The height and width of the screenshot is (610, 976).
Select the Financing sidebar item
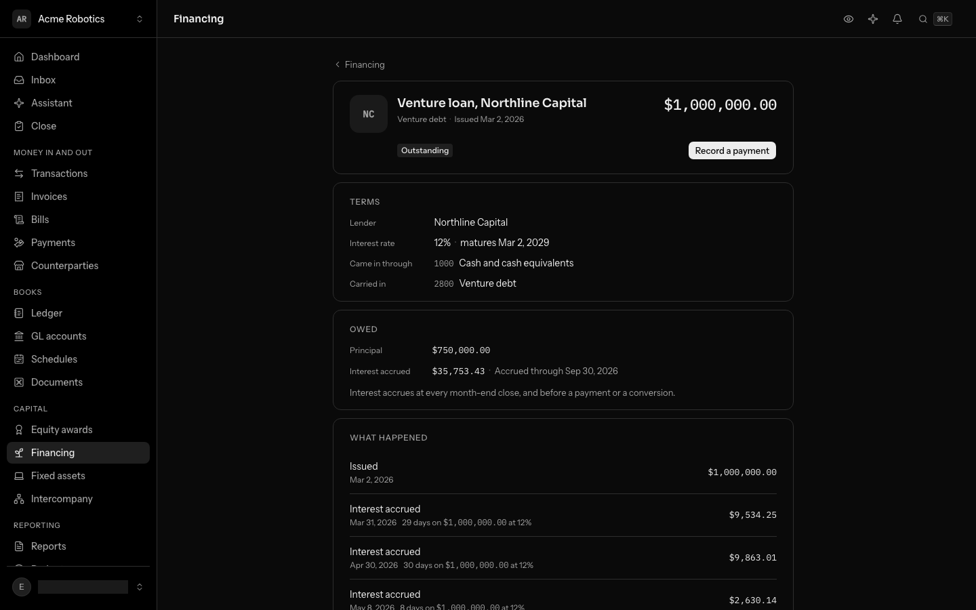coord(78,453)
